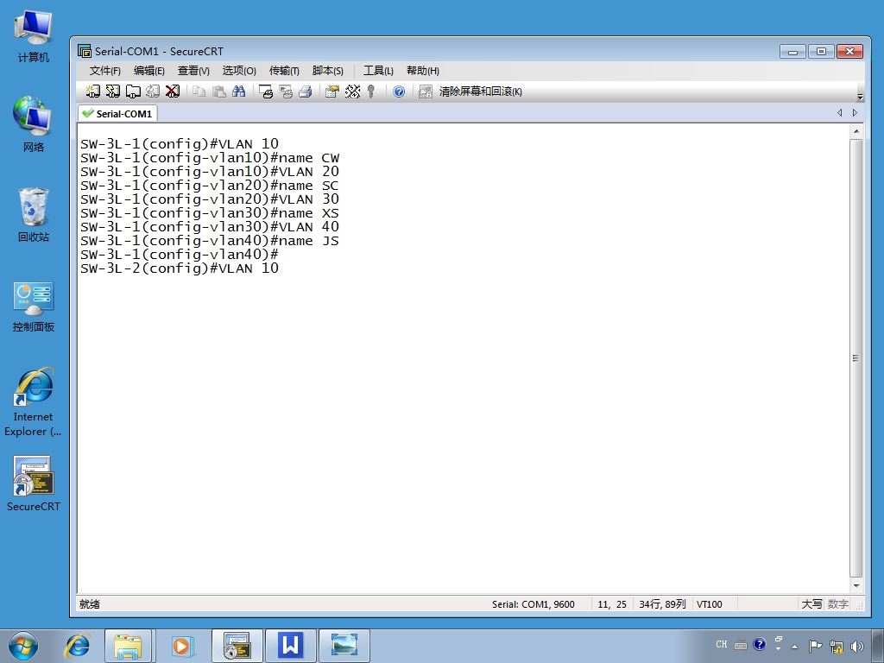Click 清除屏幕和回滚(K) button
Viewport: 884px width, 663px height.
pos(480,92)
